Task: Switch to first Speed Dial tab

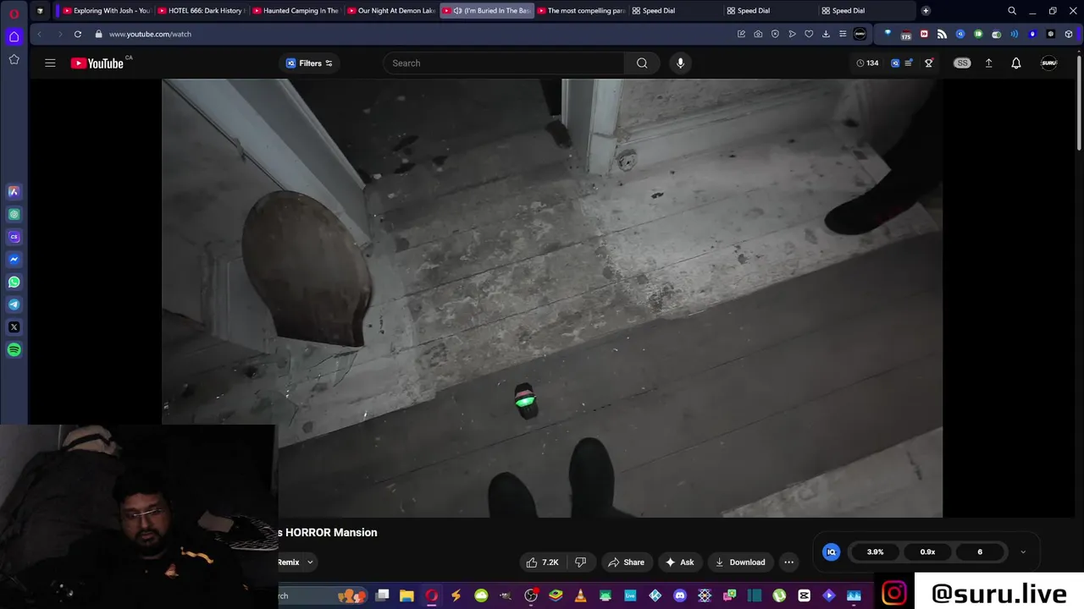Action: click(675, 11)
